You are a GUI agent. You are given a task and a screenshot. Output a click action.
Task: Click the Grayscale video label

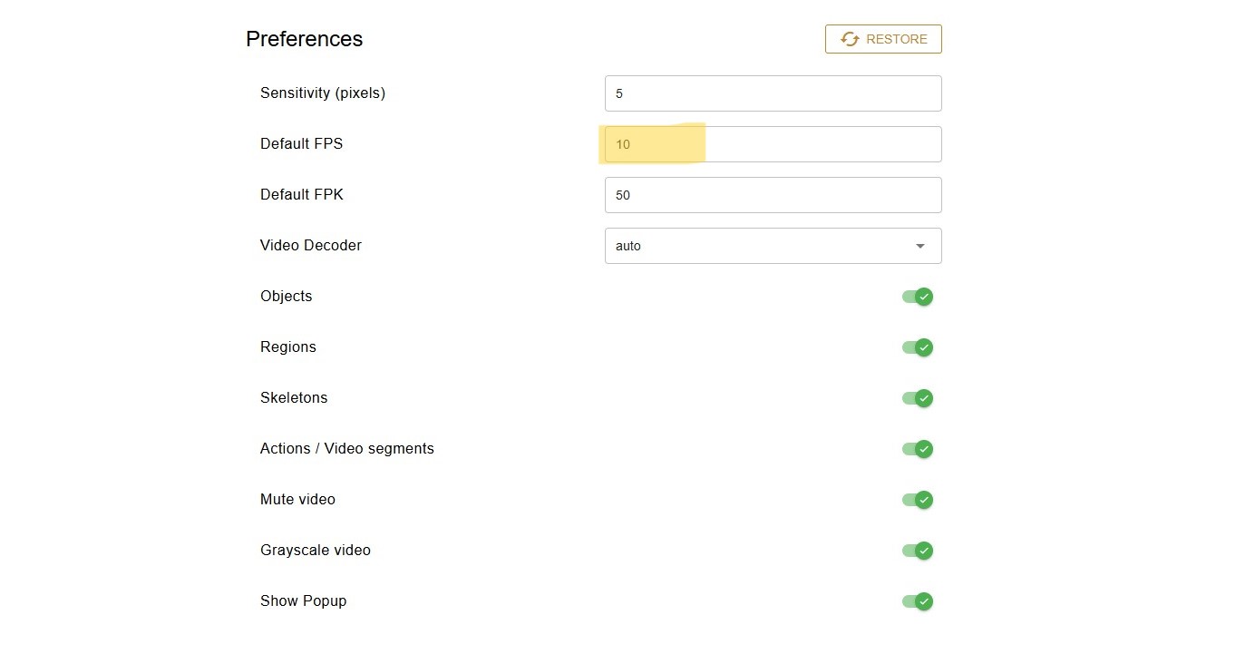(315, 551)
